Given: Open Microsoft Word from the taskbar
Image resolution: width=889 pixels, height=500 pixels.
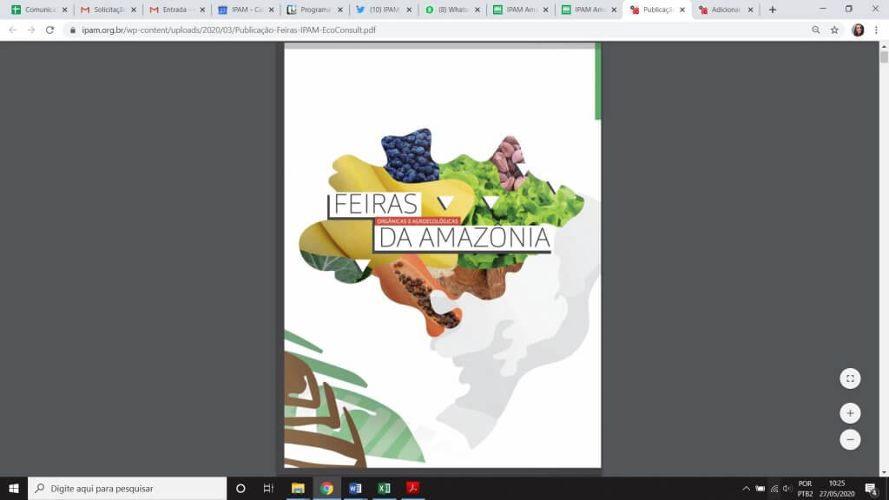Looking at the screenshot, I should [354, 488].
